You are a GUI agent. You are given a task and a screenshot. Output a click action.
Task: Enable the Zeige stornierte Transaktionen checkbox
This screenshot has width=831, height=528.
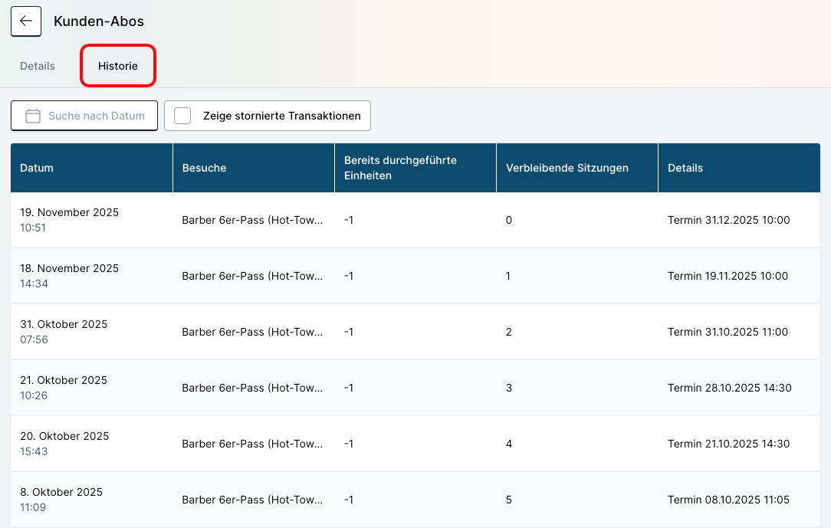182,116
